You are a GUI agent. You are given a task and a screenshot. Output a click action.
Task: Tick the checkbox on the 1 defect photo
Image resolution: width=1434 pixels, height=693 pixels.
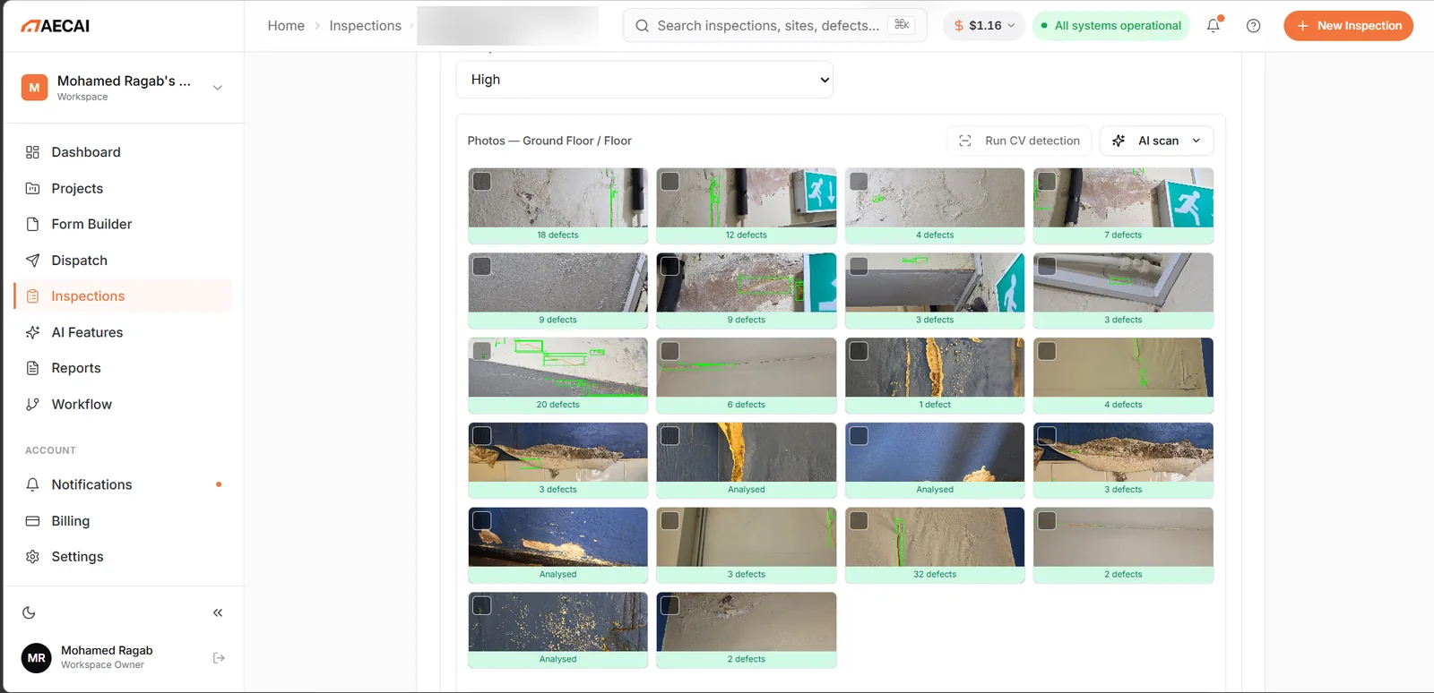click(859, 351)
